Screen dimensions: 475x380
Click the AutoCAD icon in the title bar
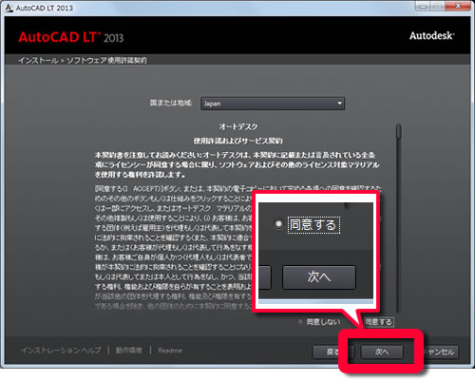[x=9, y=8]
